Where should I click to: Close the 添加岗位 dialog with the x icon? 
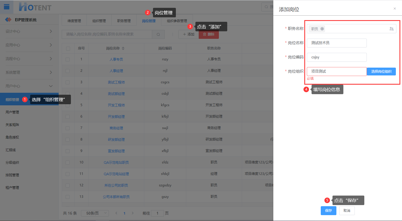(395, 9)
